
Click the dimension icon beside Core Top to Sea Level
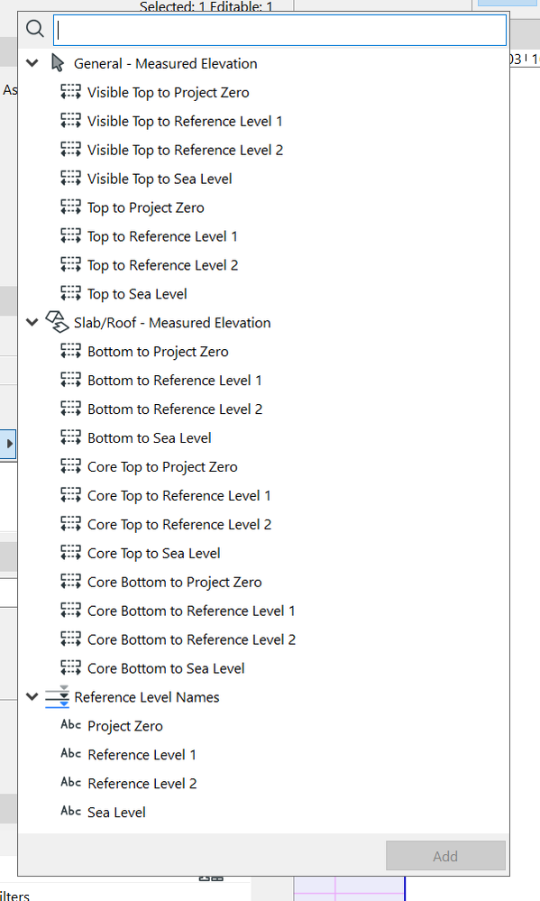(x=70, y=552)
